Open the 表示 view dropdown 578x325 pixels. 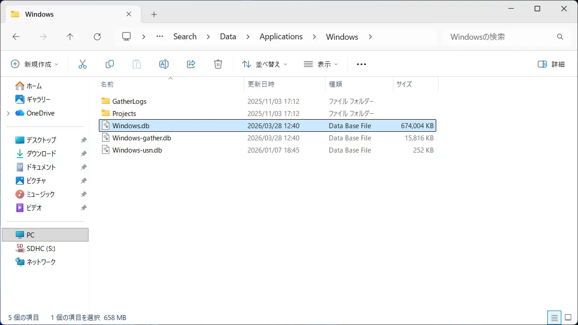pos(321,64)
